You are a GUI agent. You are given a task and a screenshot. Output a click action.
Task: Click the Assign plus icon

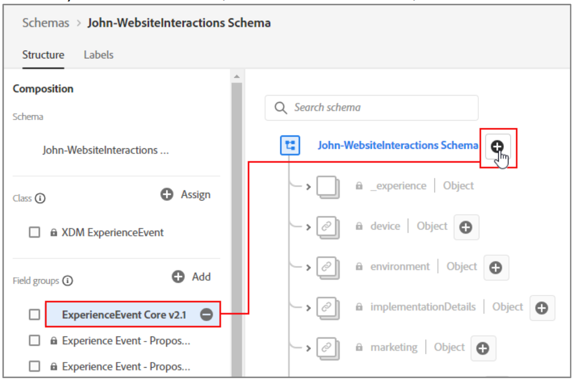[x=167, y=194]
